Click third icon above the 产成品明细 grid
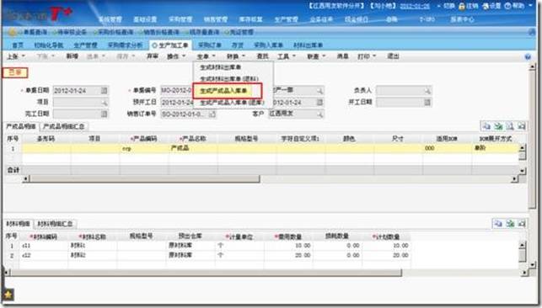 510,126
